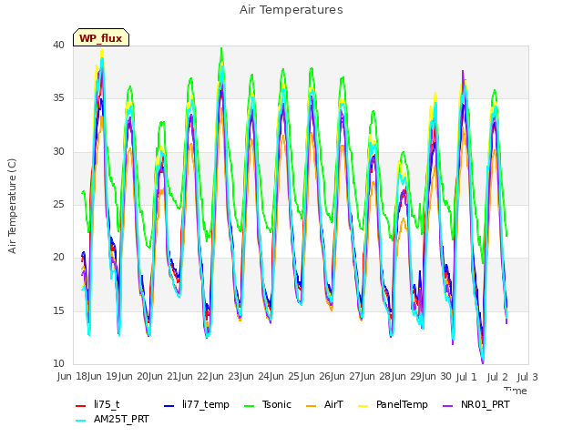Click the Air Temperature (C) axis label
The height and width of the screenshot is (437, 583).
point(12,207)
